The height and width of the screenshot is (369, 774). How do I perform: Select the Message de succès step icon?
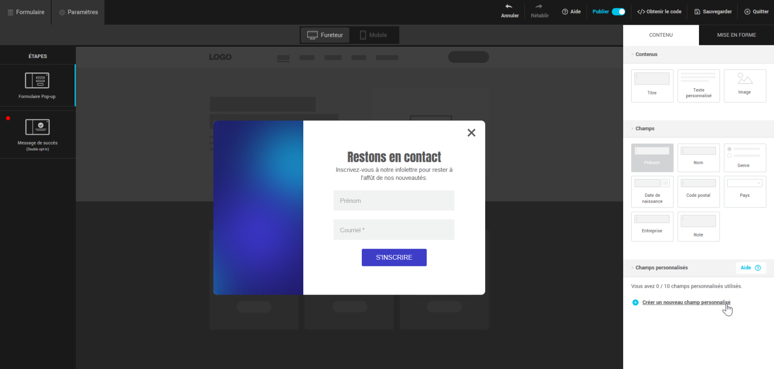(37, 127)
